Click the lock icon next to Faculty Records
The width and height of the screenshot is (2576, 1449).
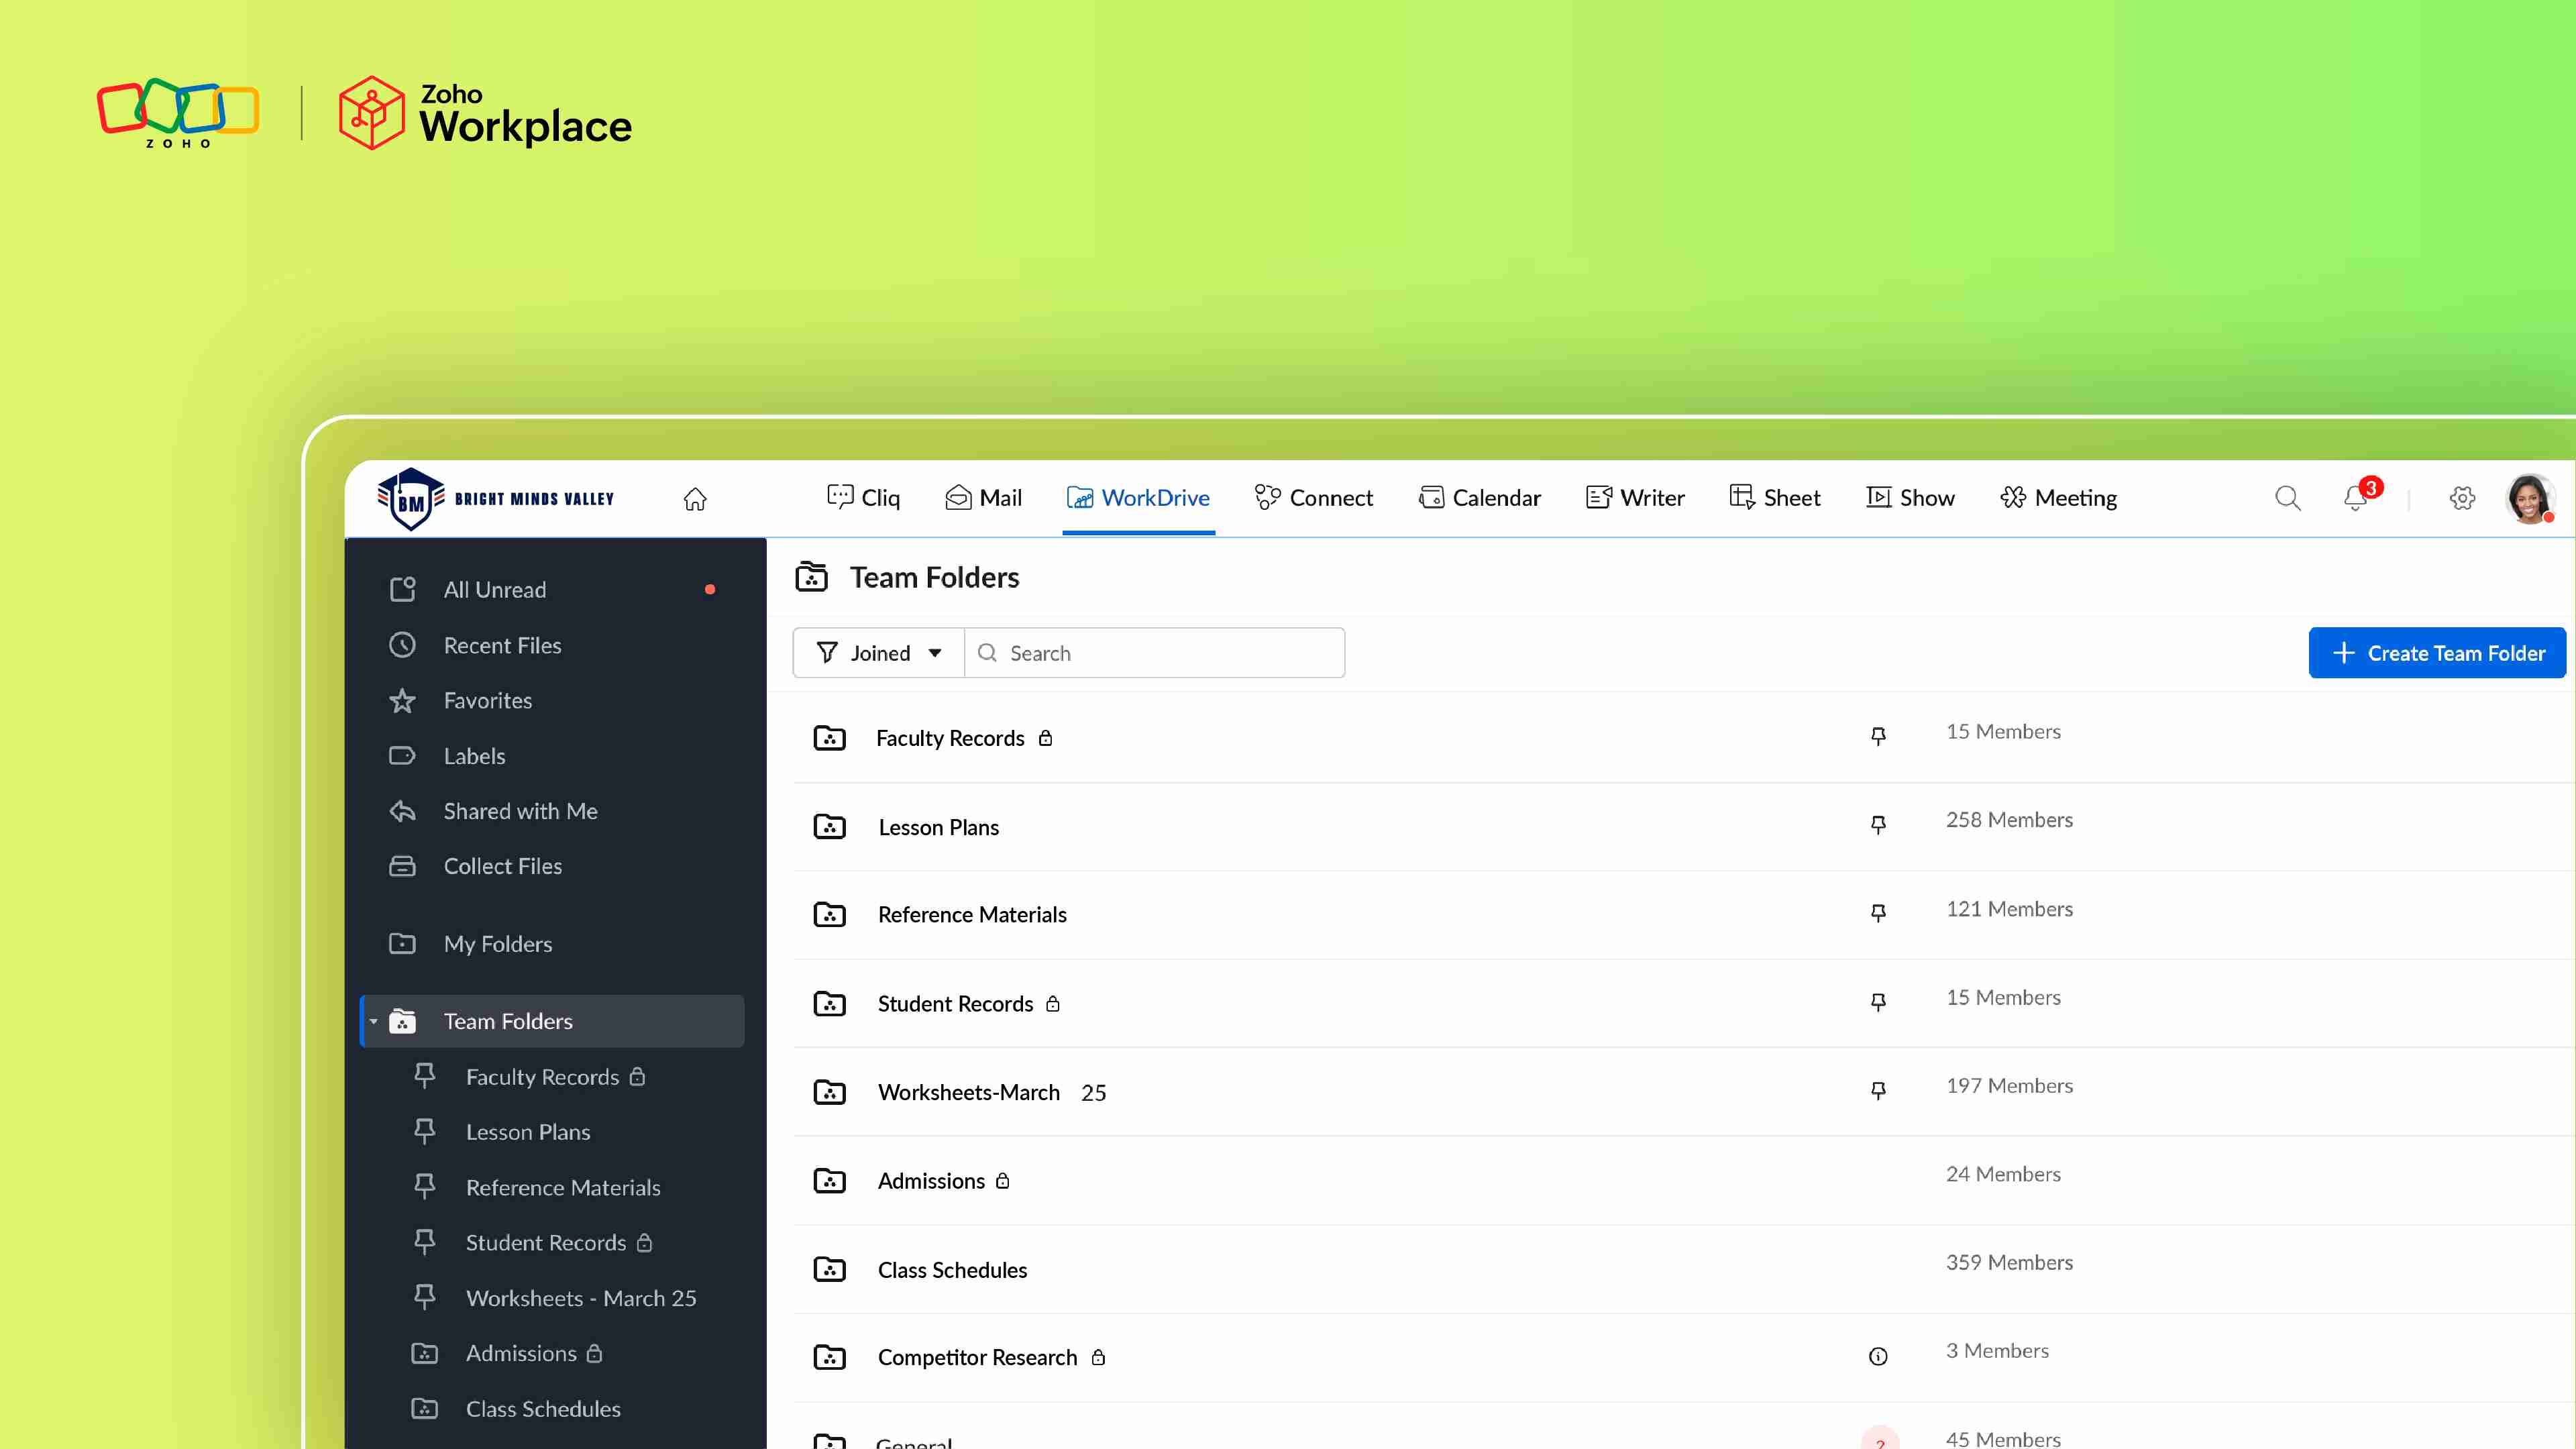1045,738
